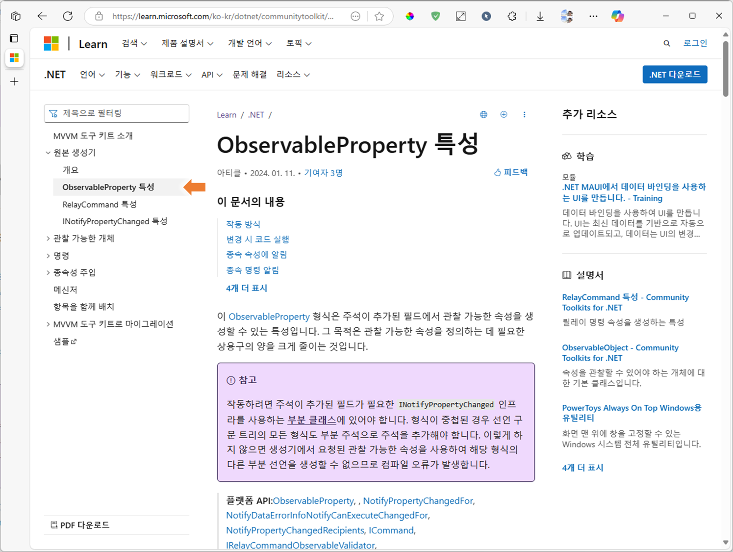Click the browser Back arrow
Viewport: 733px width, 552px height.
click(42, 16)
